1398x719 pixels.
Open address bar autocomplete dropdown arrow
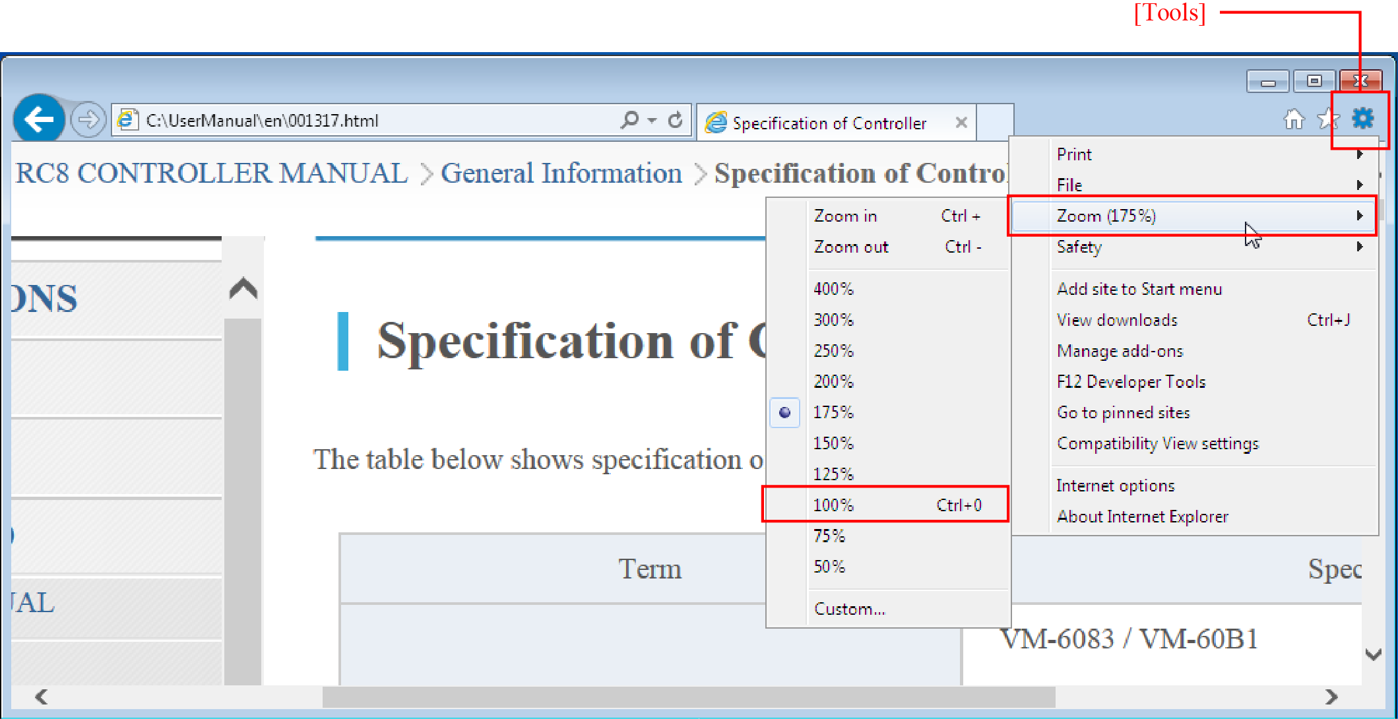tap(652, 121)
